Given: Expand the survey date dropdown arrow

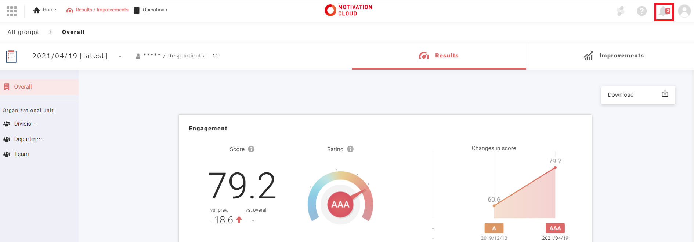Looking at the screenshot, I should [120, 56].
